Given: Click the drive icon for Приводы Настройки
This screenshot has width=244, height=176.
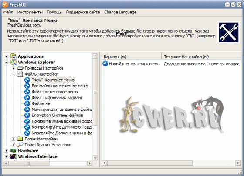Looking at the screenshot, I should [20, 68].
